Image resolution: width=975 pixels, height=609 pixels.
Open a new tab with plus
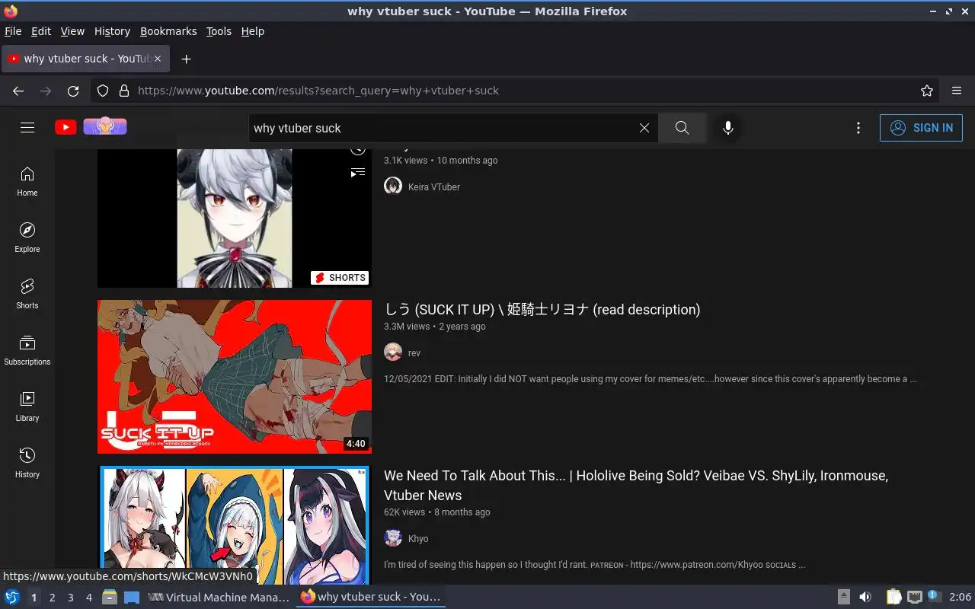pos(186,59)
